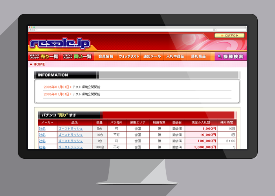The height and width of the screenshot is (196, 275).
Task: Open the 落札商品 won items tab
Action: [199, 56]
